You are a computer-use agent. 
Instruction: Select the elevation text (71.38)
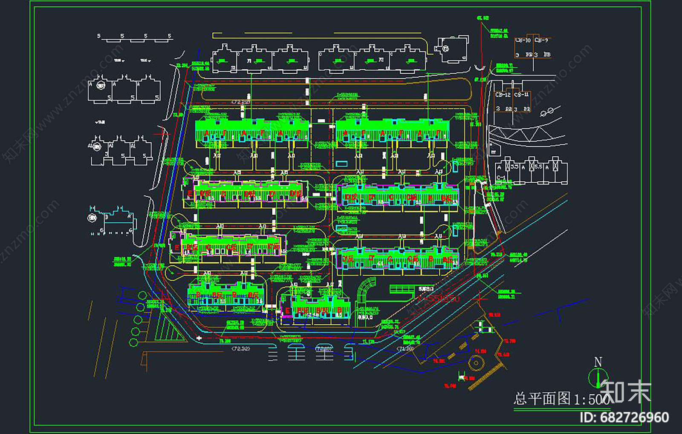click(405, 348)
